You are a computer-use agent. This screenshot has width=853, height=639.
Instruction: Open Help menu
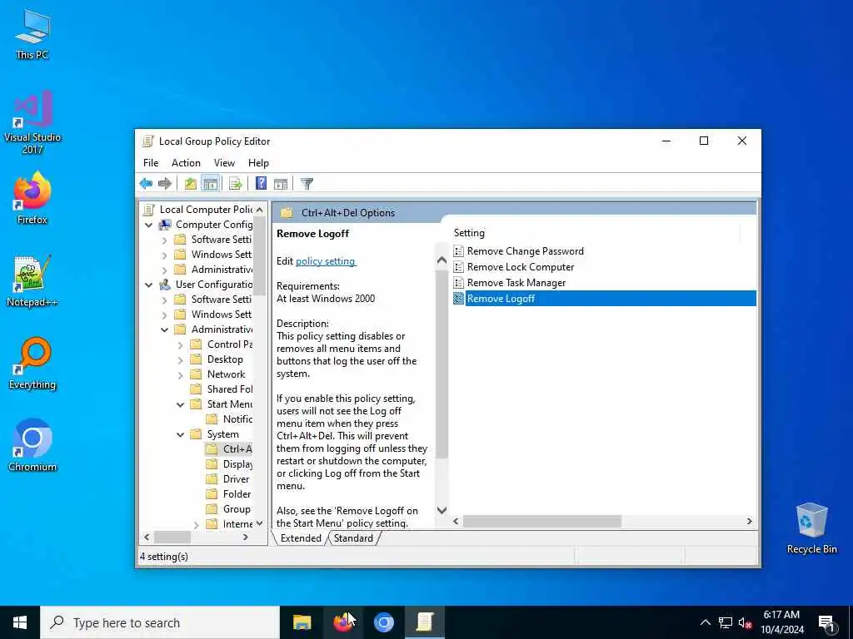(258, 163)
